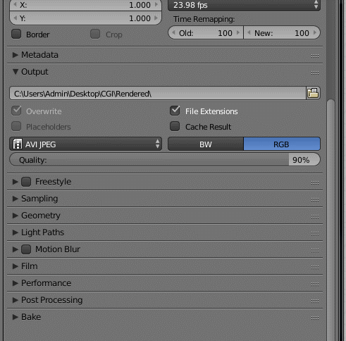Expand the Bake panel

pyautogui.click(x=16, y=317)
